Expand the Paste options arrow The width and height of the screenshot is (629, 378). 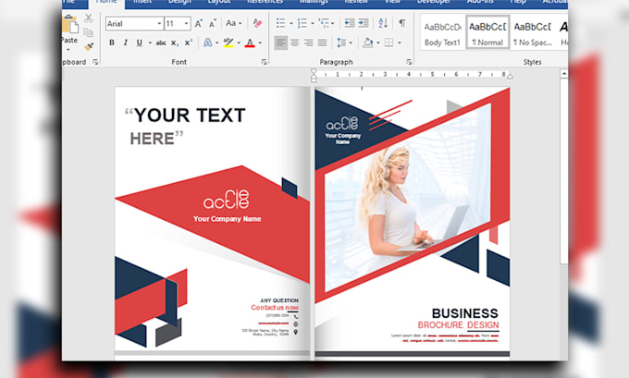pos(68,50)
